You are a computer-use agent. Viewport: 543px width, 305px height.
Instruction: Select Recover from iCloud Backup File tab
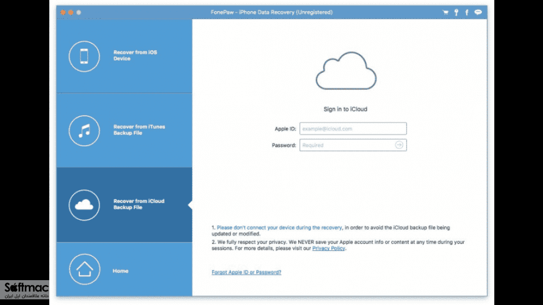tap(125, 205)
